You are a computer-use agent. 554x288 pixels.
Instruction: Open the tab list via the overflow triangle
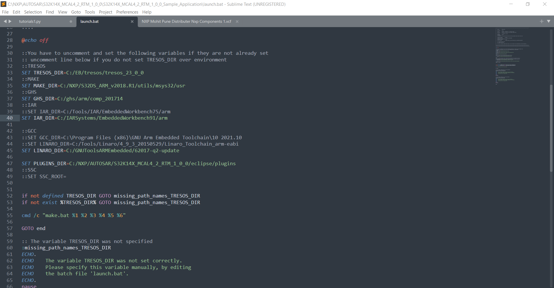549,21
